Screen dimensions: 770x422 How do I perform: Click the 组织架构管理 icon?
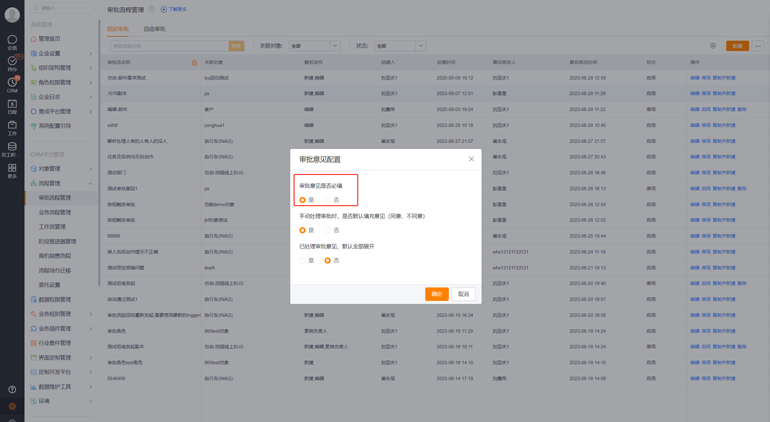(34, 68)
